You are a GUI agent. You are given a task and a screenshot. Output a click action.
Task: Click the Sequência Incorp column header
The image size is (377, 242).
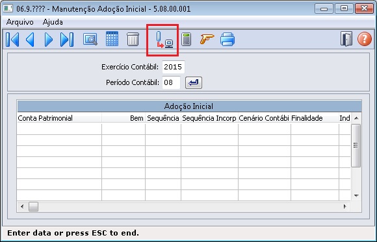click(x=209, y=118)
